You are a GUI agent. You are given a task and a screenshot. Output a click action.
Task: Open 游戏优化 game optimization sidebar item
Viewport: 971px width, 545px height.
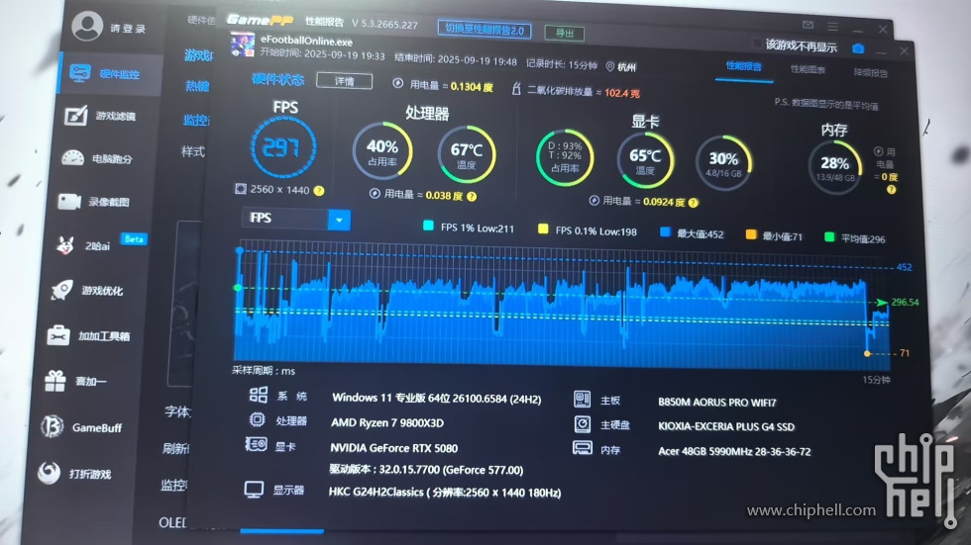coord(88,291)
